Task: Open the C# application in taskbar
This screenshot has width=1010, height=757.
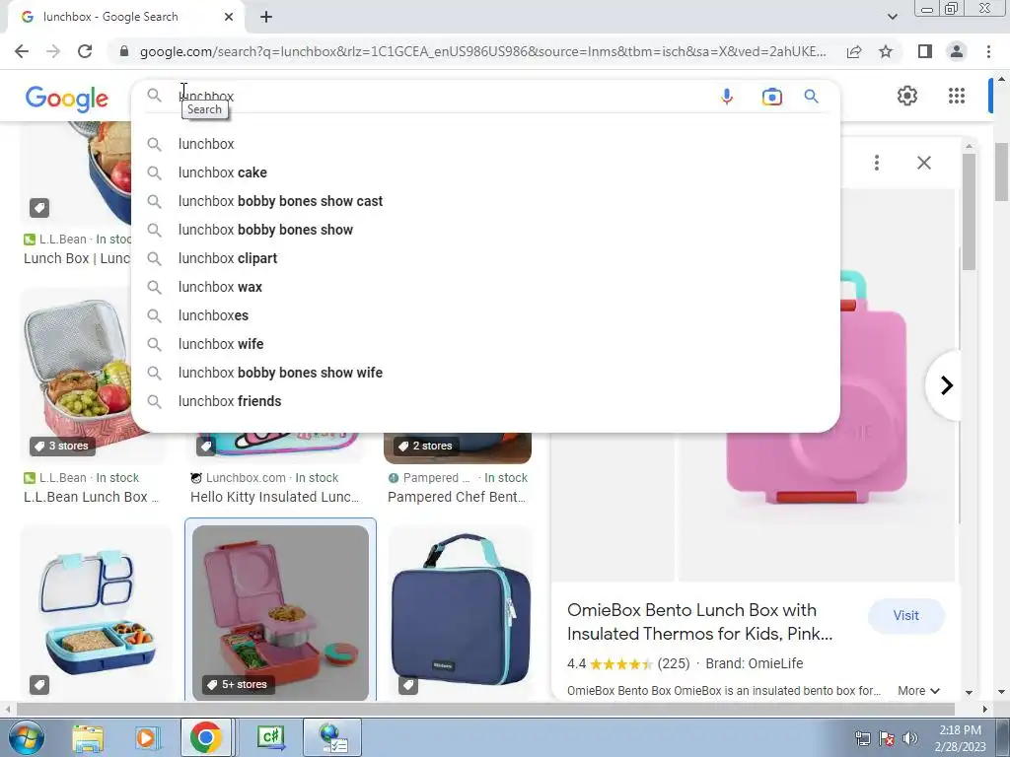Action: [270, 737]
